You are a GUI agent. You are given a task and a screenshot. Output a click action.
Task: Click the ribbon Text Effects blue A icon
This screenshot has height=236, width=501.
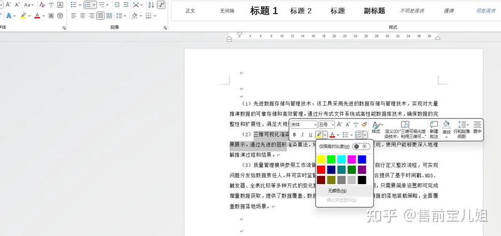(x=9, y=16)
